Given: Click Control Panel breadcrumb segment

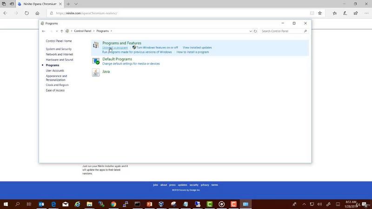Looking at the screenshot, I should (x=83, y=31).
